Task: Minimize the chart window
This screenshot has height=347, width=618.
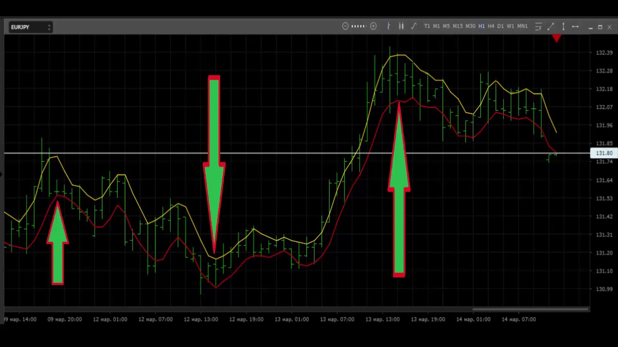Action: coord(590,27)
